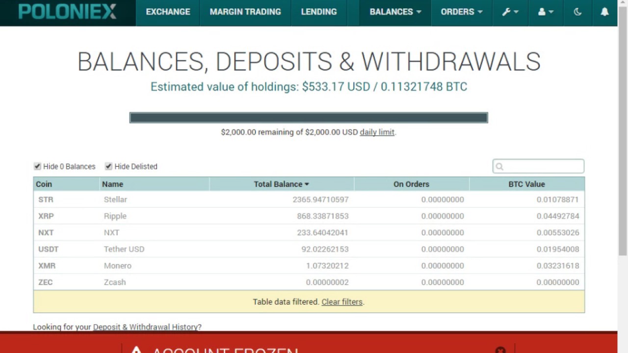
Task: Click the Ripple name cell
Action: [115, 216]
